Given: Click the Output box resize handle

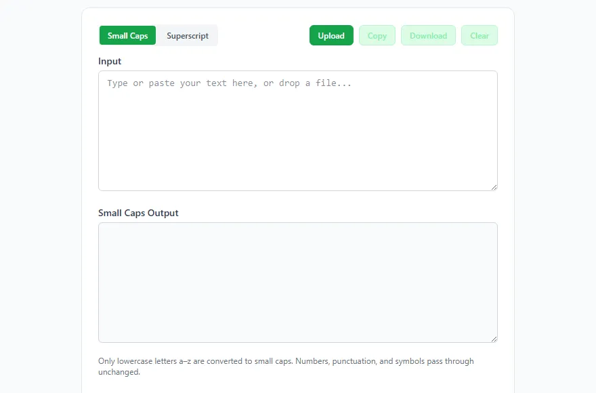Looking at the screenshot, I should pyautogui.click(x=494, y=339).
